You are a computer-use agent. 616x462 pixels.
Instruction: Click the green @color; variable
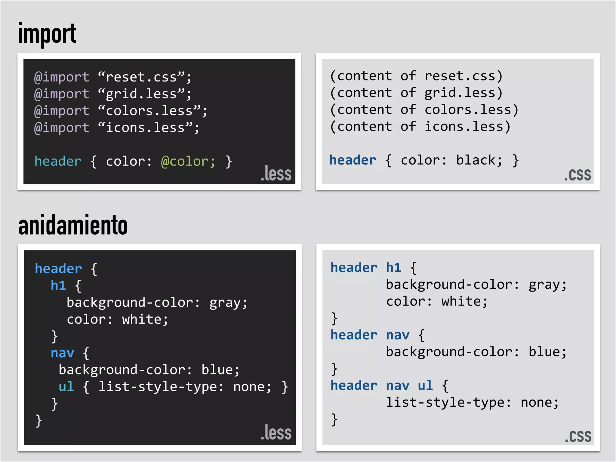[188, 162]
